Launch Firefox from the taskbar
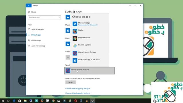This screenshot has height=103, width=183. click(x=42, y=101)
